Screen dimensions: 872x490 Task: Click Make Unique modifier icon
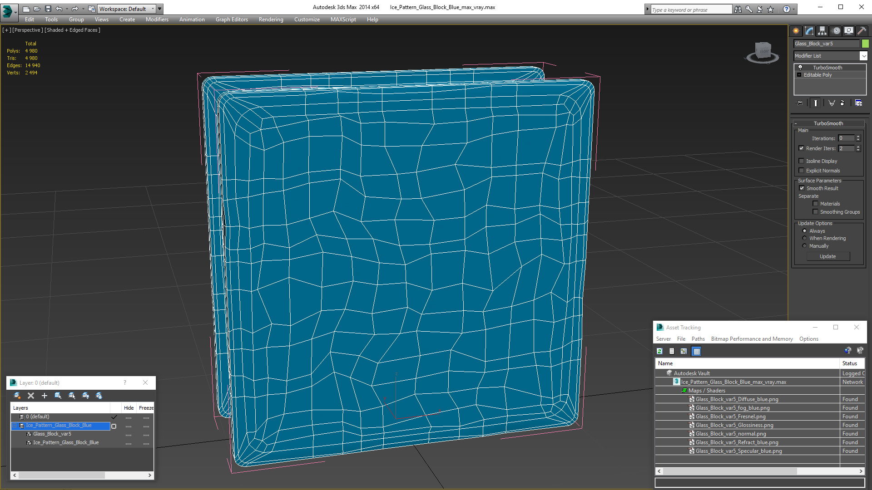point(832,103)
